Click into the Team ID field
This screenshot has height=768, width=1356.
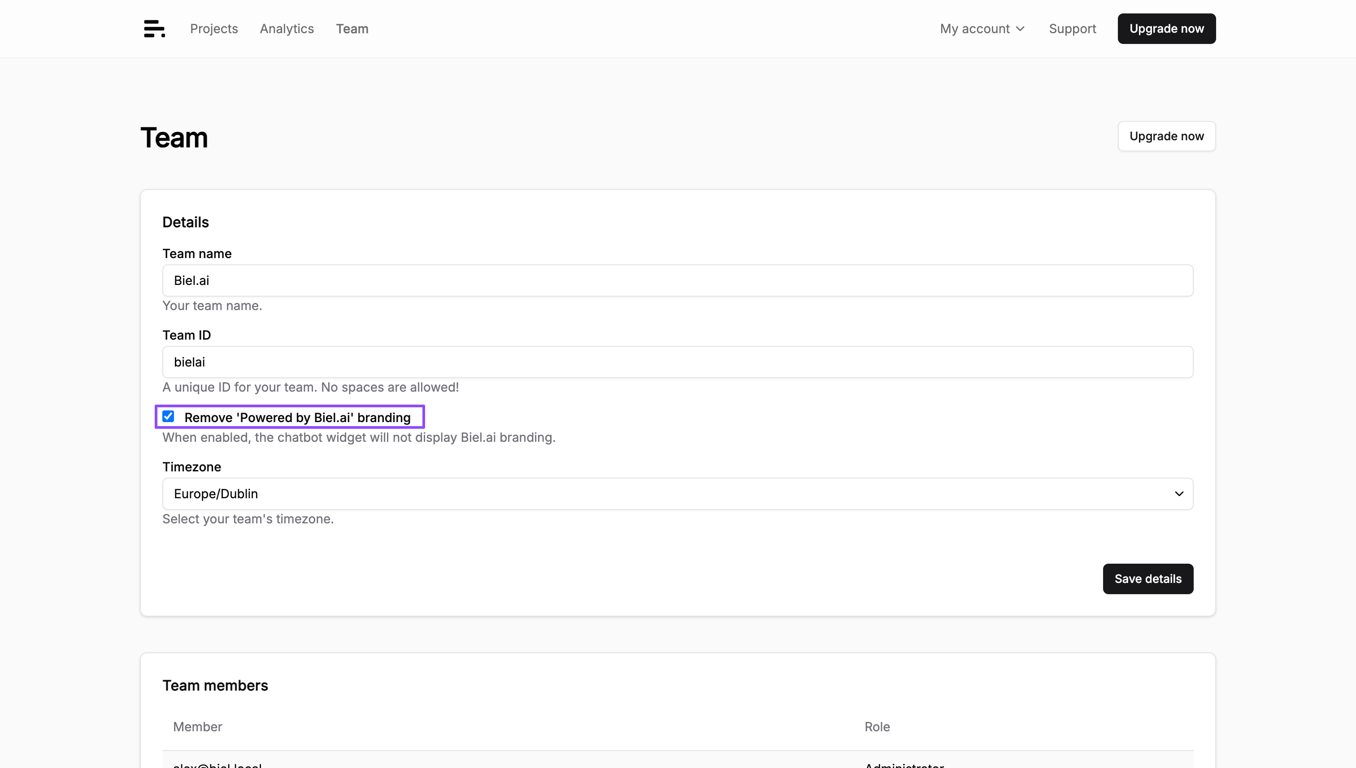[x=678, y=362]
